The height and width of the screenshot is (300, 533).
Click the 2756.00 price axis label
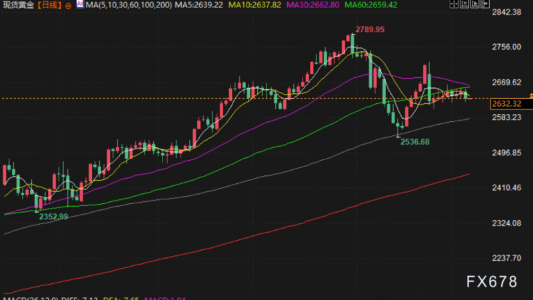506,47
